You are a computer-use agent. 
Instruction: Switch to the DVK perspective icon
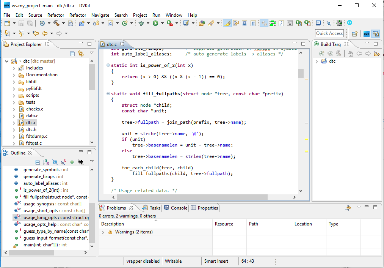[366, 33]
